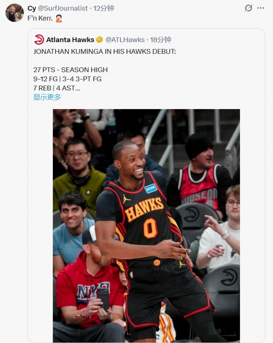Click the facepalm emoji in tweet
Image resolution: width=273 pixels, height=343 pixels.
click(59, 19)
